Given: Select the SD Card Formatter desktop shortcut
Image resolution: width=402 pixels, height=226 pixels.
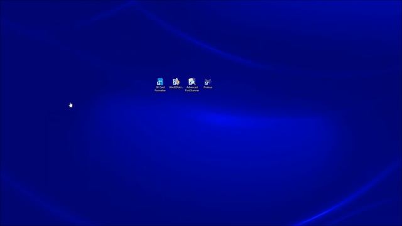Looking at the screenshot, I should 160,85.
